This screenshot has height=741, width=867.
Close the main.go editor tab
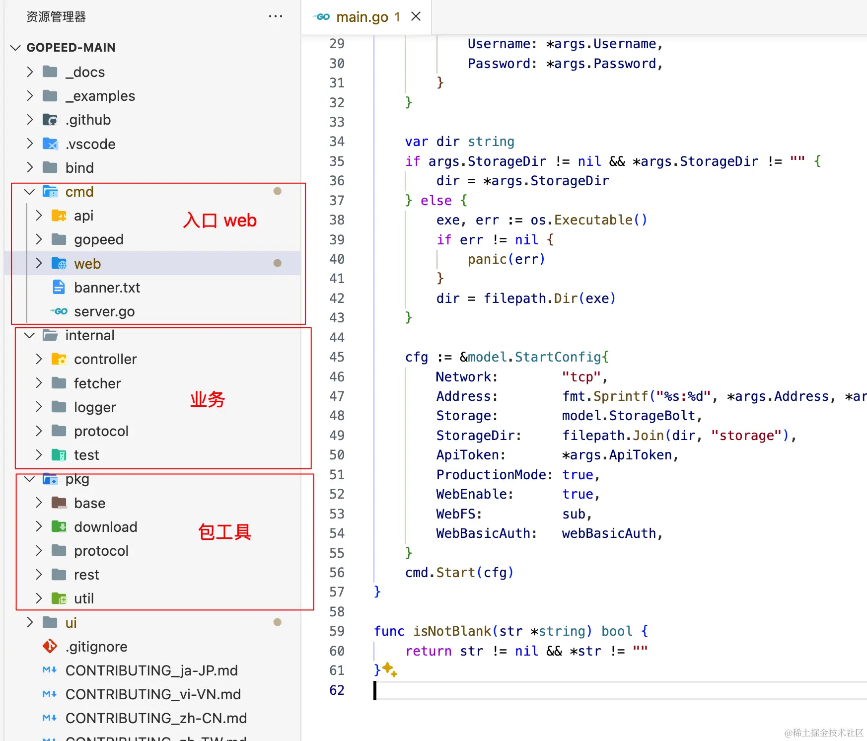click(x=416, y=16)
